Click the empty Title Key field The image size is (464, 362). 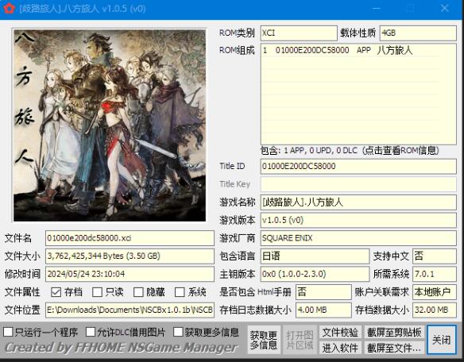tap(358, 184)
